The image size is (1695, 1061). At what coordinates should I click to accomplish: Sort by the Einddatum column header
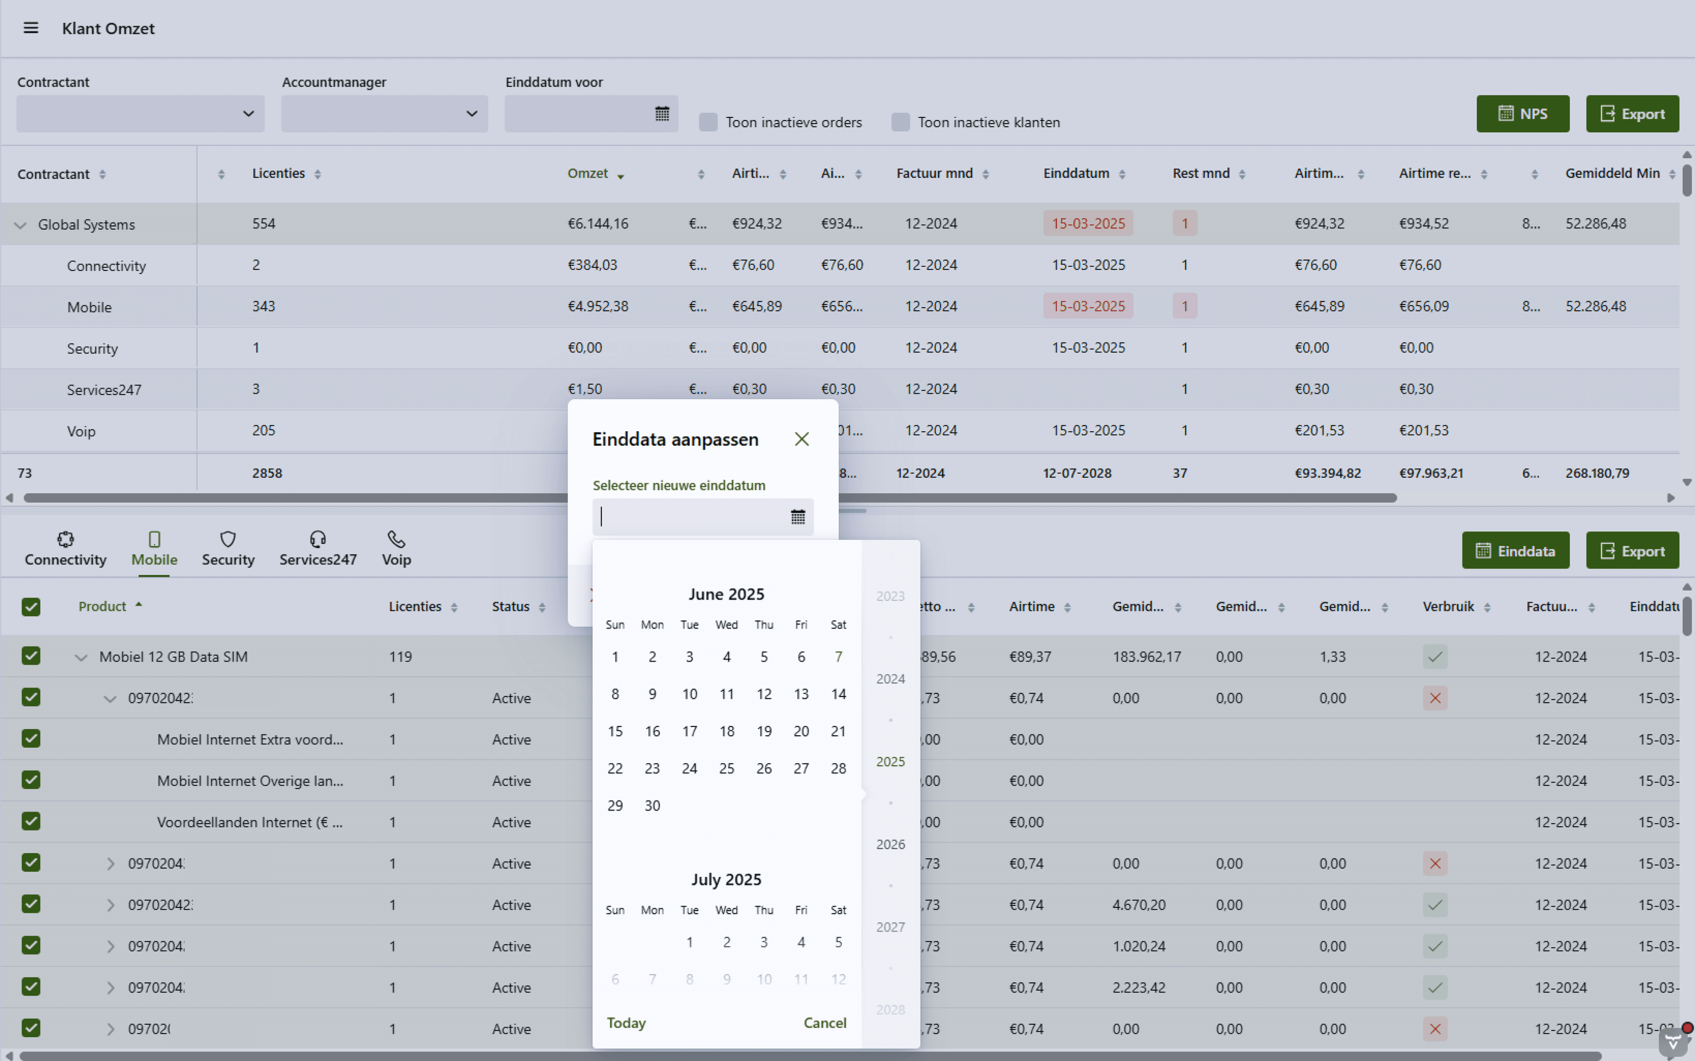pos(1076,173)
